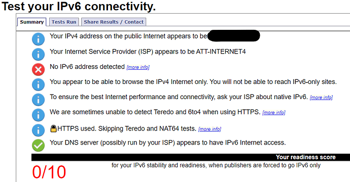Open more info link for No IPv6 address

[138, 67]
